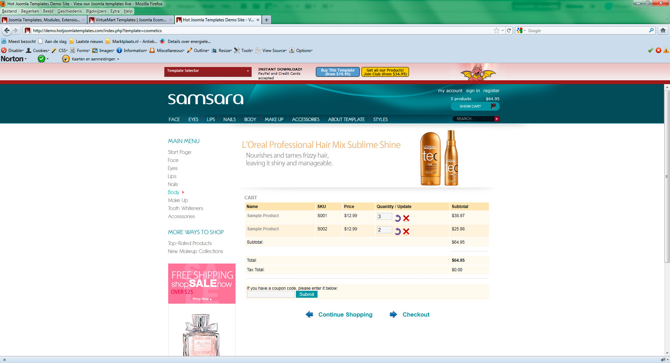Open Tooth Whiteners in the main menu
The width and height of the screenshot is (670, 363).
click(185, 208)
